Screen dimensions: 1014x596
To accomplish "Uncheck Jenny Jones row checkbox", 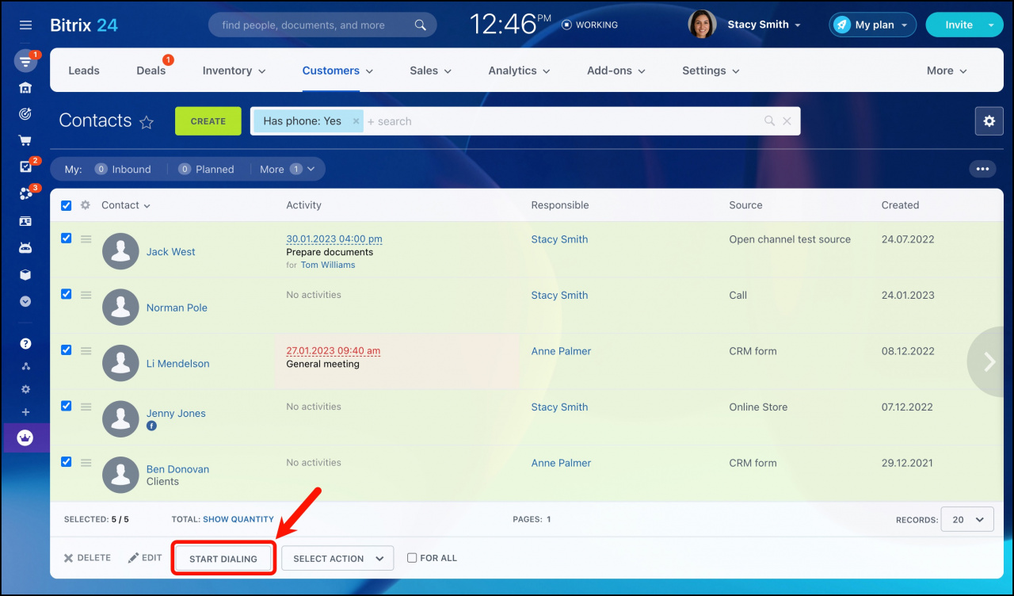I will 67,406.
